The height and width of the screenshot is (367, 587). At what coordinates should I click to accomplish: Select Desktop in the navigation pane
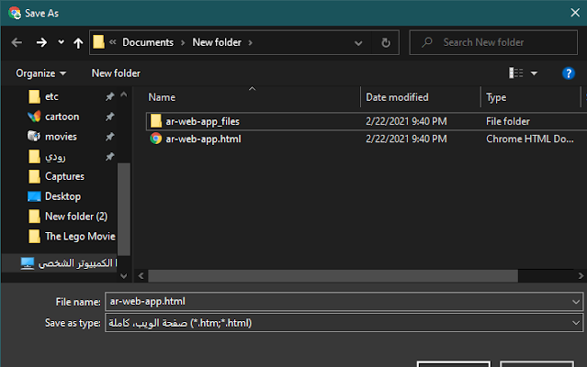pyautogui.click(x=62, y=196)
